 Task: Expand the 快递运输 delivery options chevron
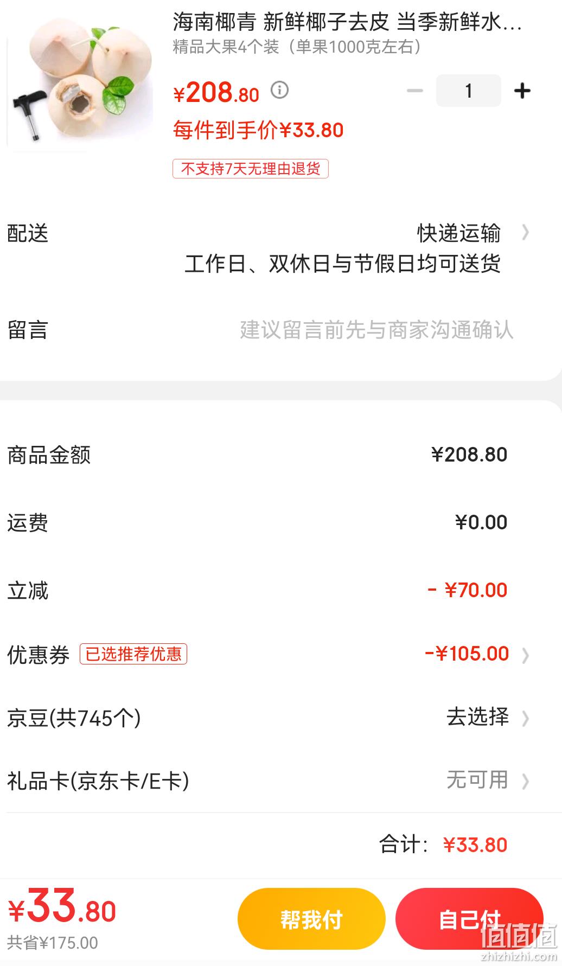coord(525,233)
